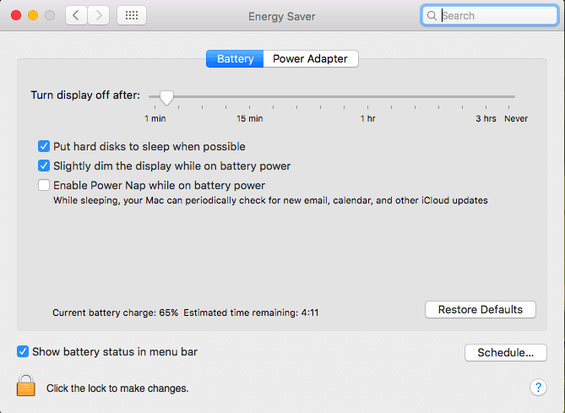Switch to the Power Adapter tab
The height and width of the screenshot is (413, 565).
[x=311, y=59]
